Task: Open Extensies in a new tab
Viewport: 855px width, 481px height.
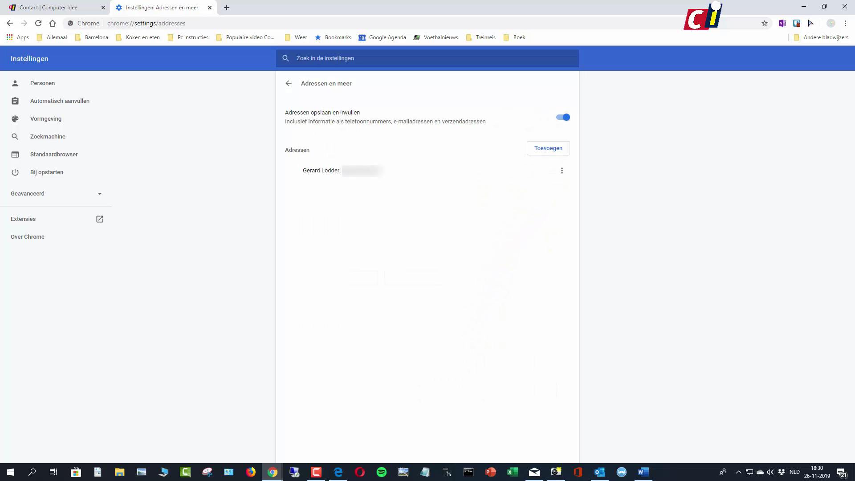Action: click(99, 219)
